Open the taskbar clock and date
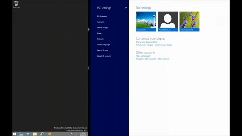Screen dimensions: 242x136 click(83, 134)
